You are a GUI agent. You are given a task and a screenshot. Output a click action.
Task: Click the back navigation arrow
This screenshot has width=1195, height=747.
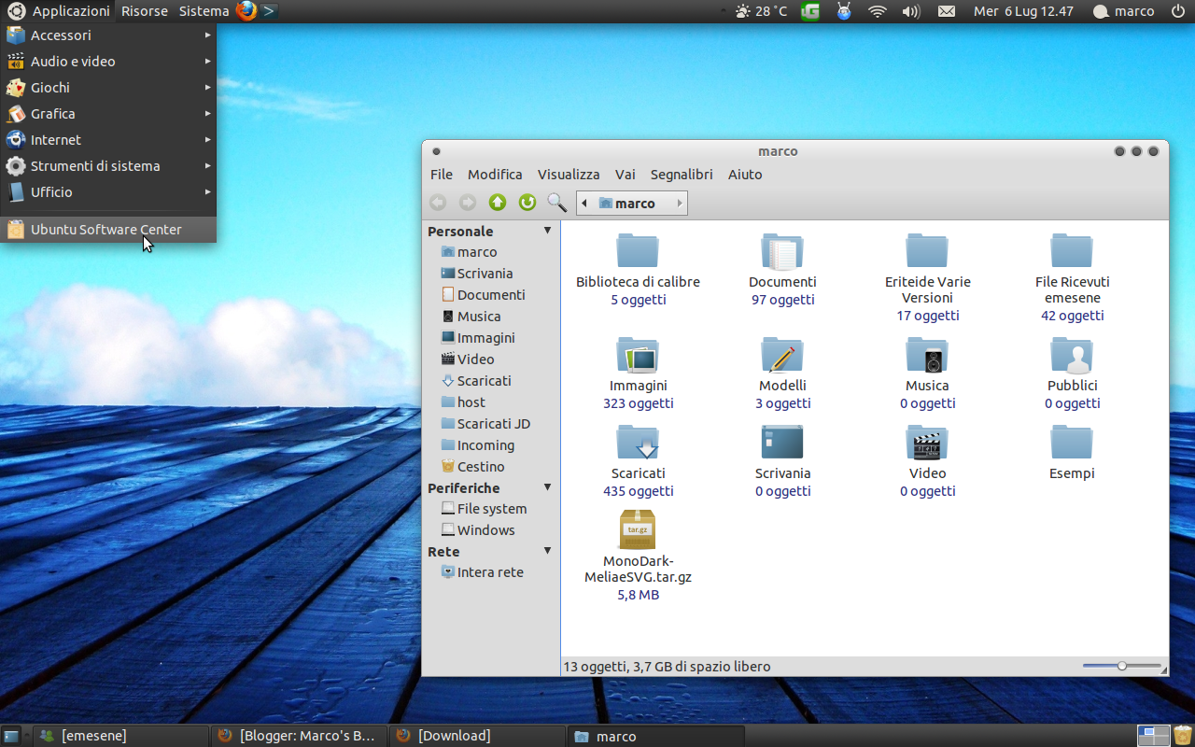[437, 202]
